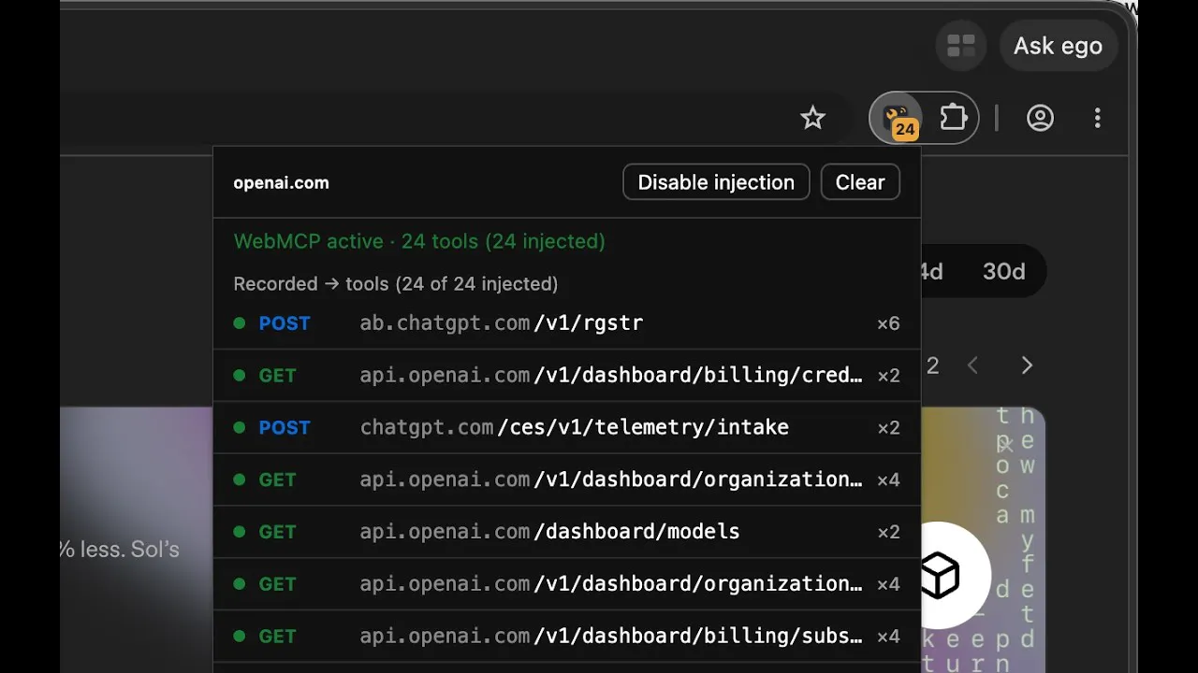
Task: Go to the previous page chevron
Action: (x=972, y=365)
